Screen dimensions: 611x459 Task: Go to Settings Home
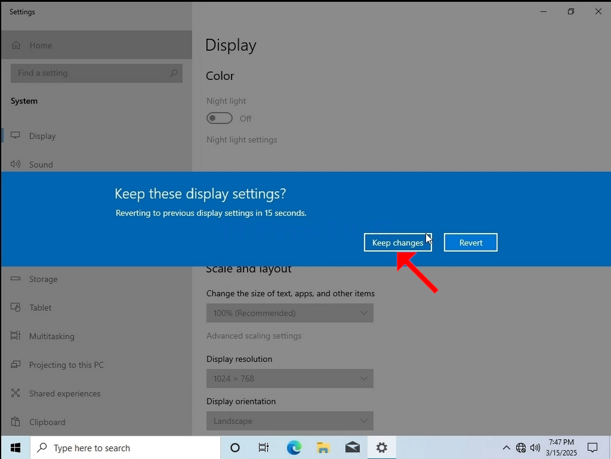[96, 45]
